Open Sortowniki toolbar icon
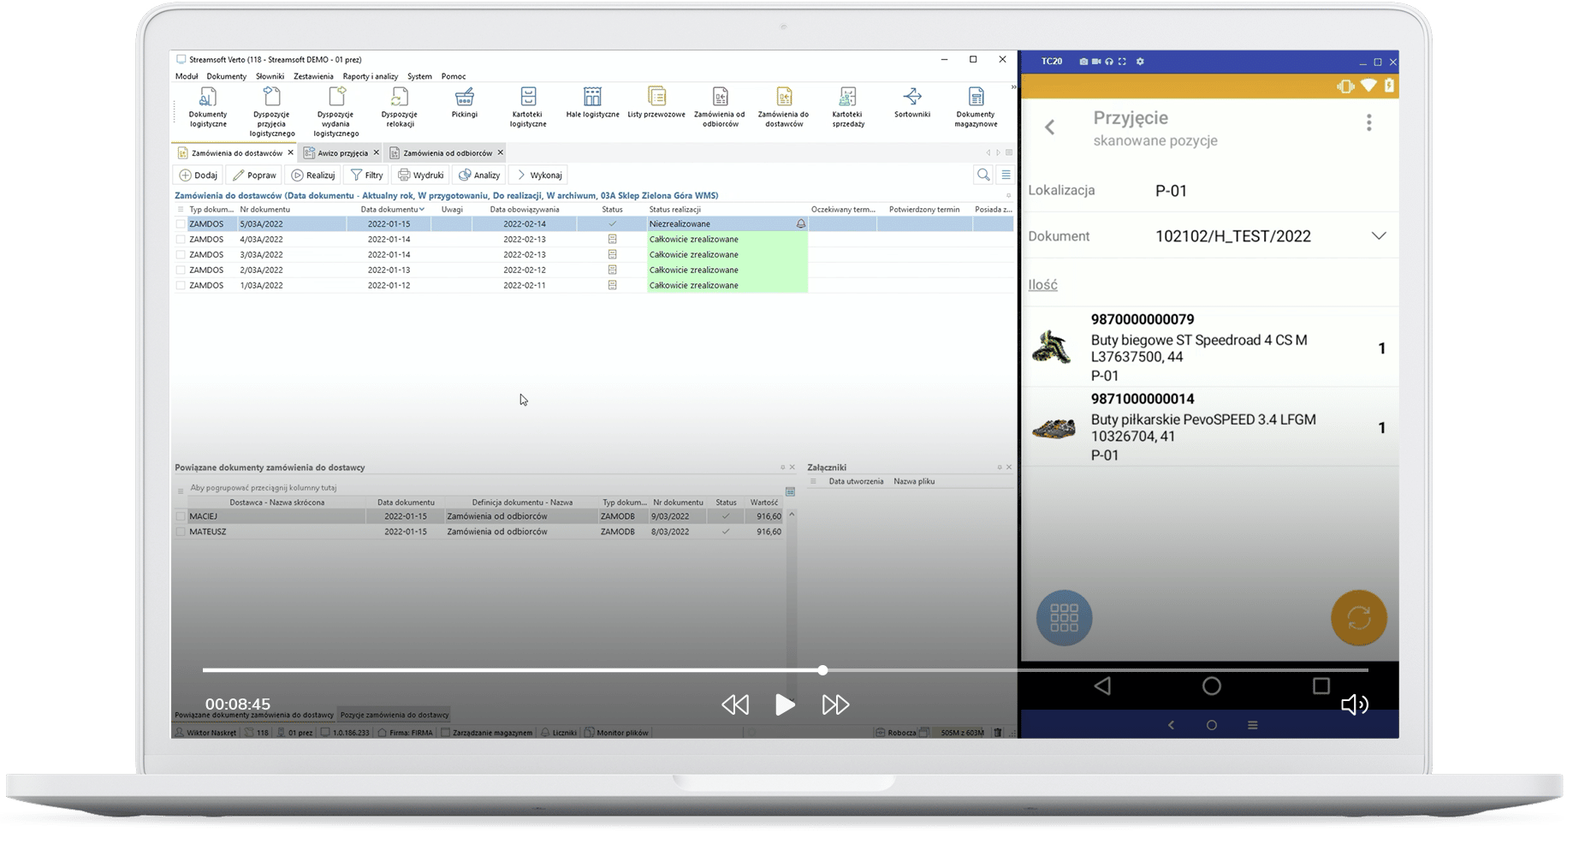 pos(912,103)
